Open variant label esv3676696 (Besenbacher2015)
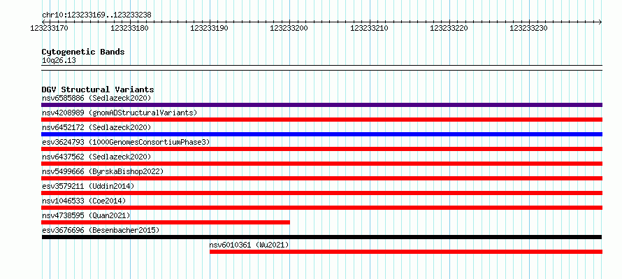Viewport: 622px width, 279px height. 101,230
